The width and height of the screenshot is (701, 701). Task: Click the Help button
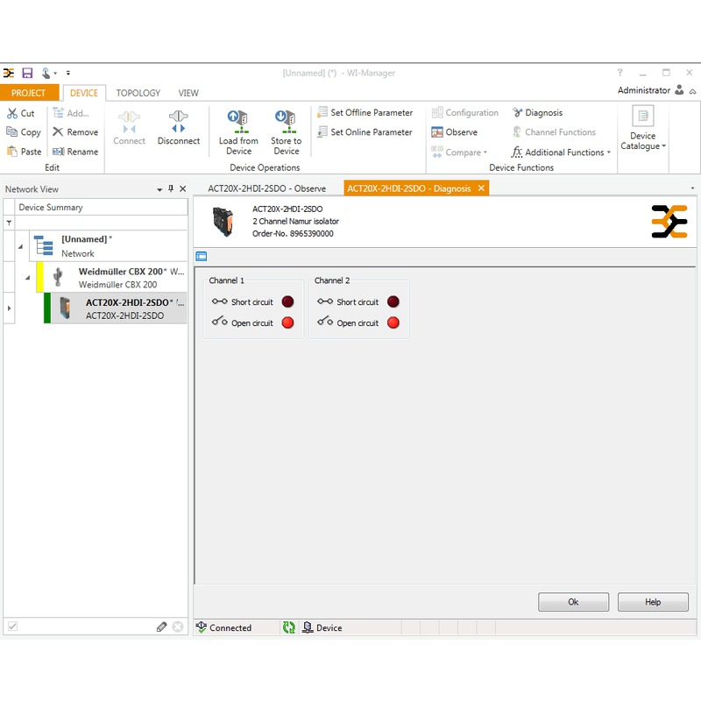653,602
